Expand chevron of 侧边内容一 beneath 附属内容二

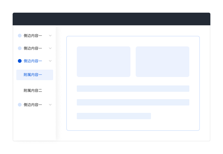click(50, 105)
